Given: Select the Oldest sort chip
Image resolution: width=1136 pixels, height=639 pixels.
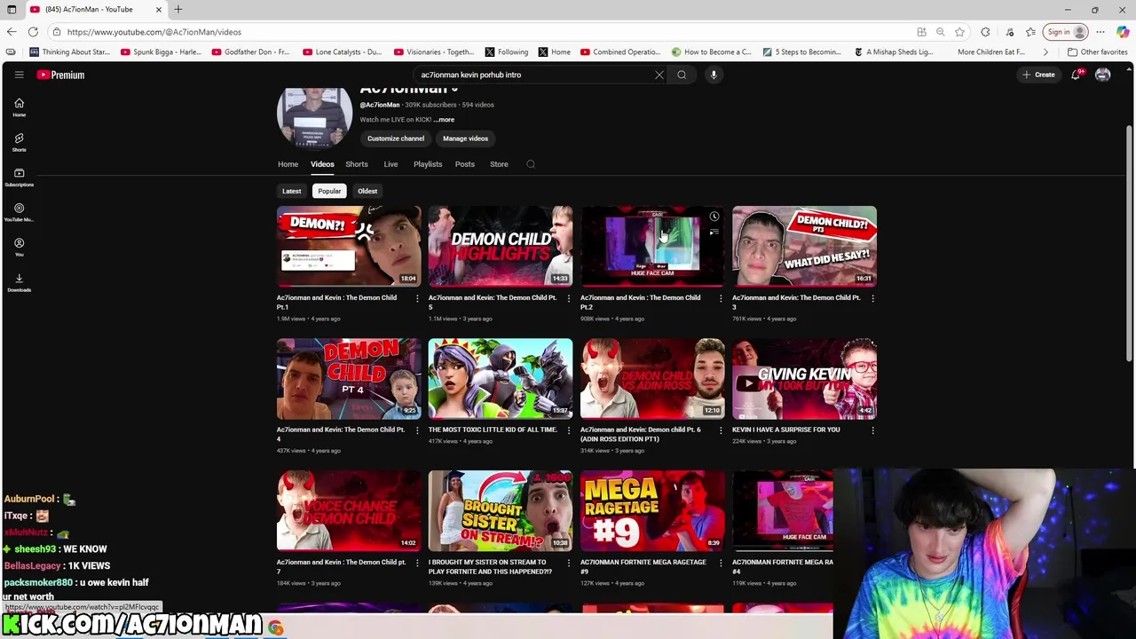Looking at the screenshot, I should click(x=367, y=191).
